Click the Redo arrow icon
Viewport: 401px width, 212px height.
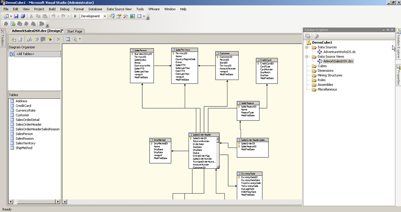click(63, 16)
